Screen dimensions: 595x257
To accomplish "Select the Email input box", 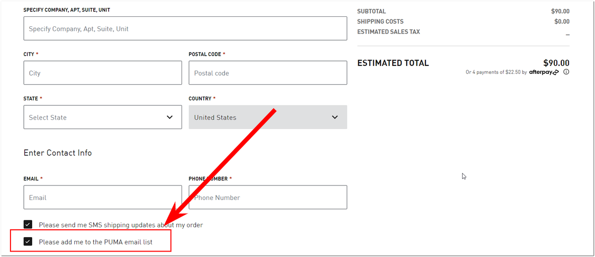I will point(103,197).
